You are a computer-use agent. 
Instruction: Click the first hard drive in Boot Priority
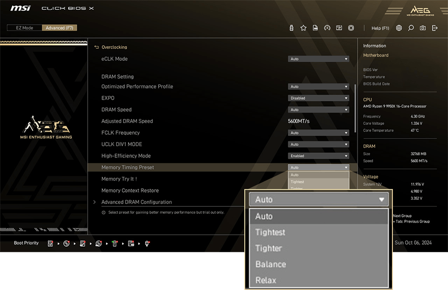[x=50, y=243]
